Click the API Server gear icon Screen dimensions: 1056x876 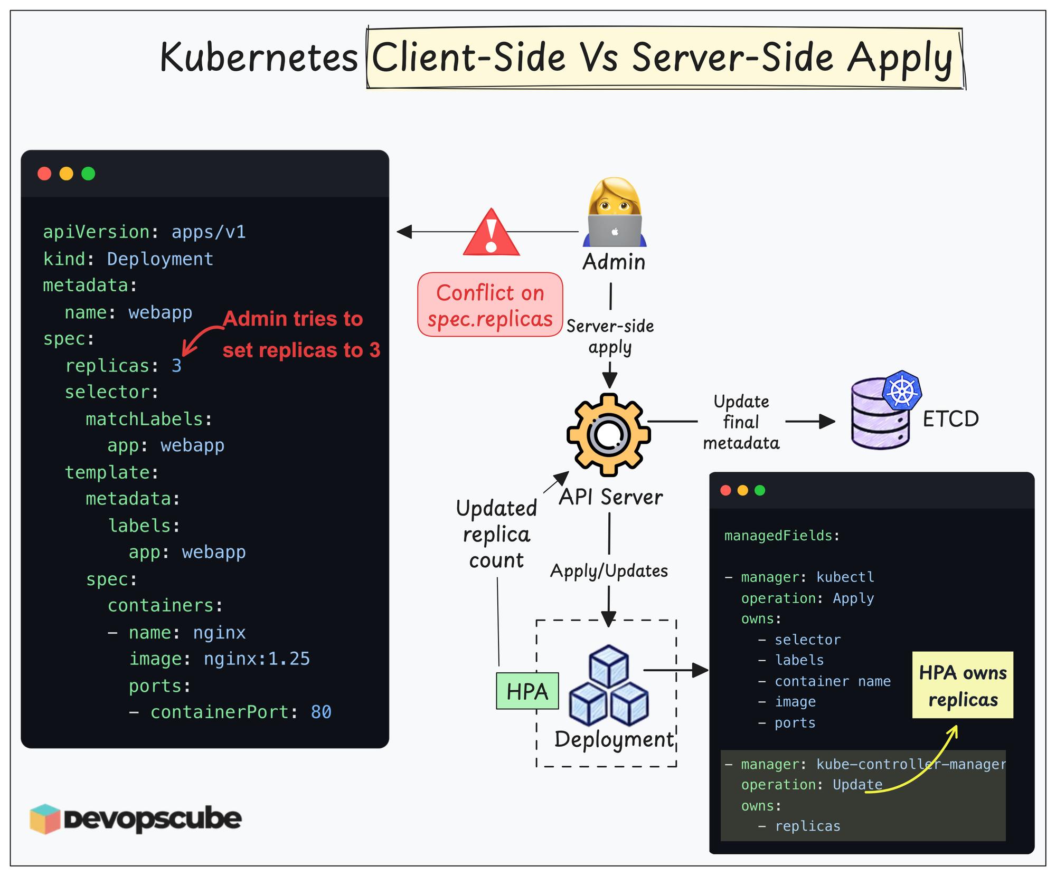(x=609, y=435)
